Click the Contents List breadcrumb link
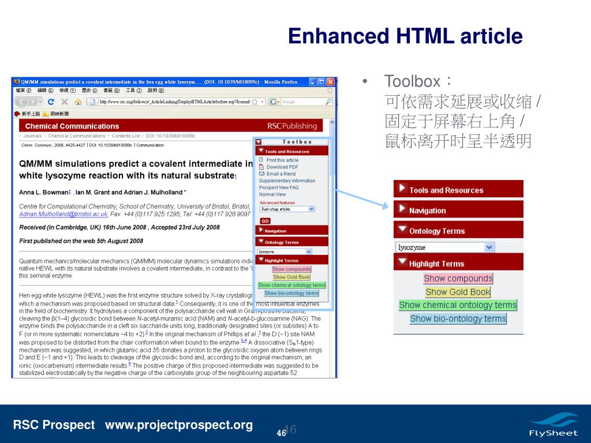This screenshot has width=591, height=443. point(126,136)
